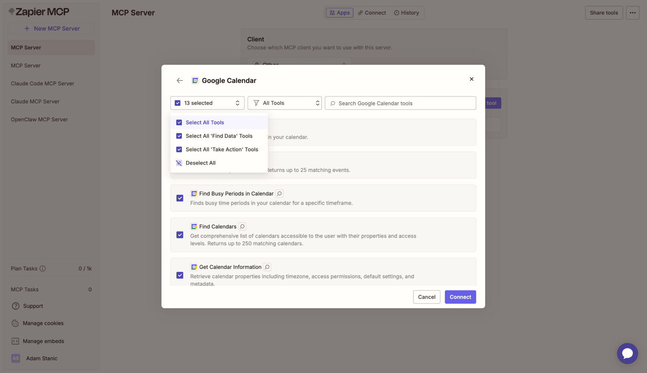Click the back arrow in Google Calendar dialog
The image size is (647, 373).
coord(180,81)
